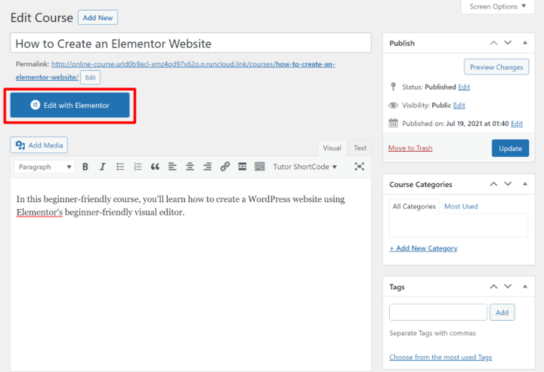Enter fullscreen distraction-free writing mode
The width and height of the screenshot is (544, 372).
coord(360,167)
